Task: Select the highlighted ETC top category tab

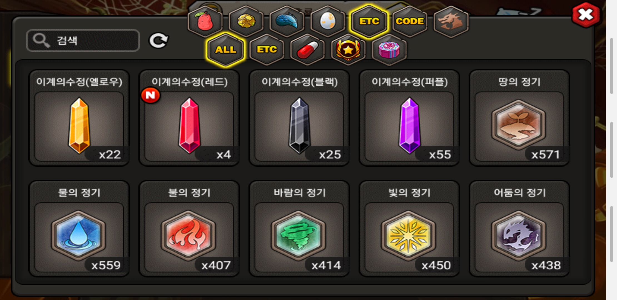Action: point(369,21)
